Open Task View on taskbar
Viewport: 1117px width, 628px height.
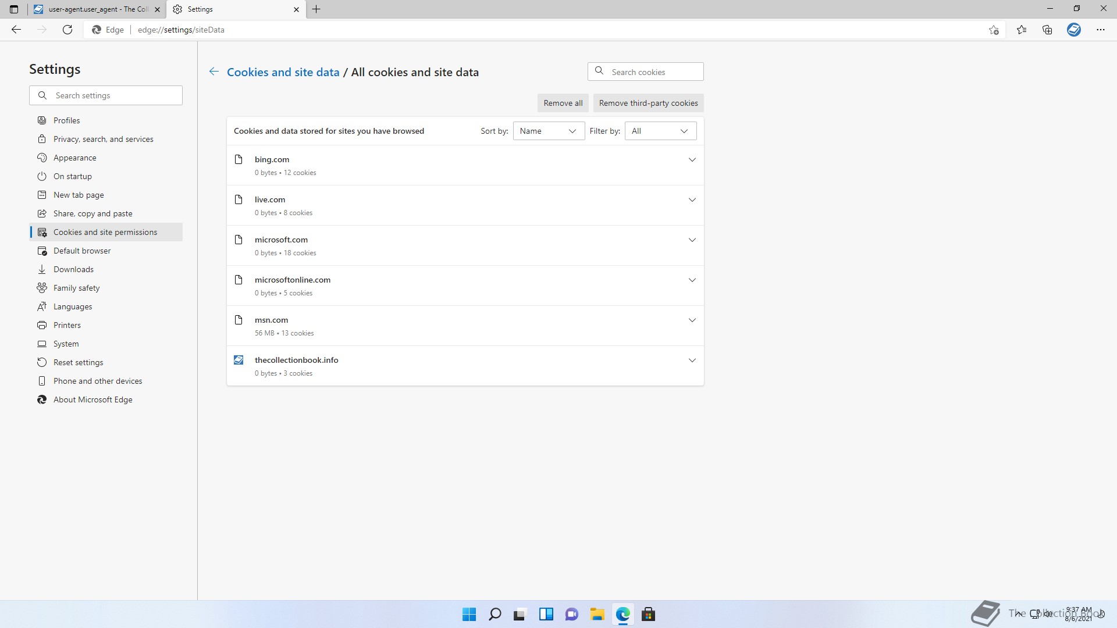[x=520, y=614]
